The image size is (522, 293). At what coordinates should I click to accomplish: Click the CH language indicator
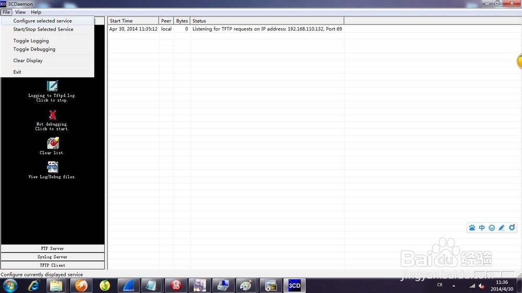[440, 285]
